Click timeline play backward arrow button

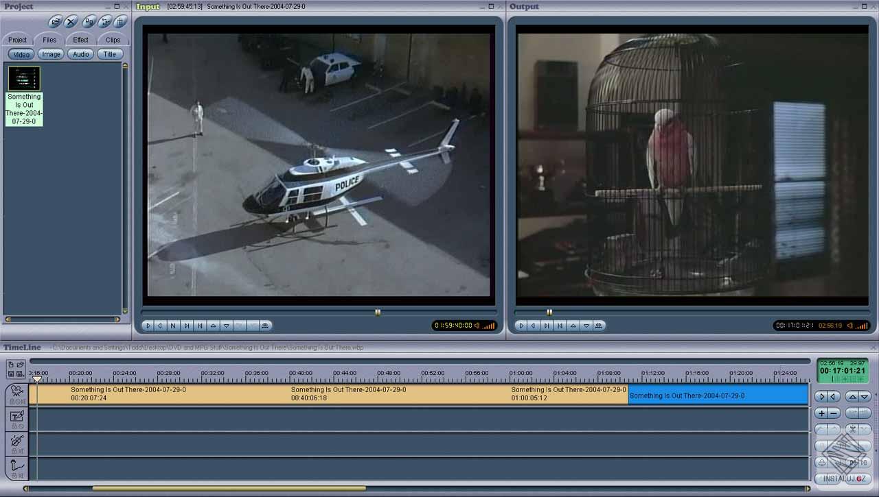(x=833, y=396)
